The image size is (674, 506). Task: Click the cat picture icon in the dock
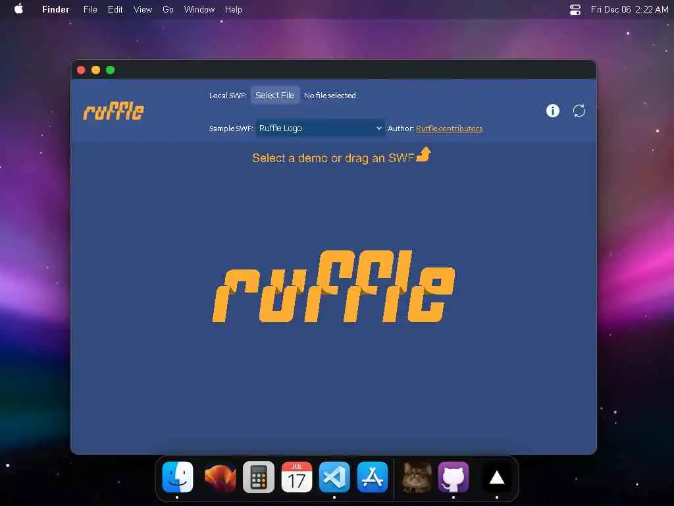(x=417, y=477)
